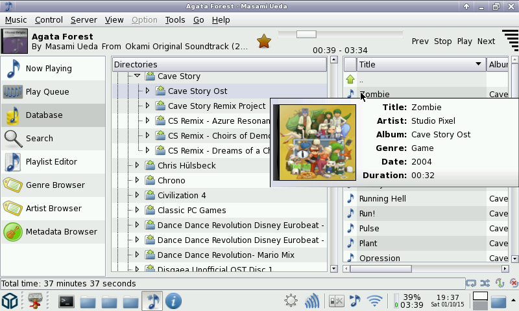
Task: Click the star favorite icon
Action: click(x=263, y=41)
